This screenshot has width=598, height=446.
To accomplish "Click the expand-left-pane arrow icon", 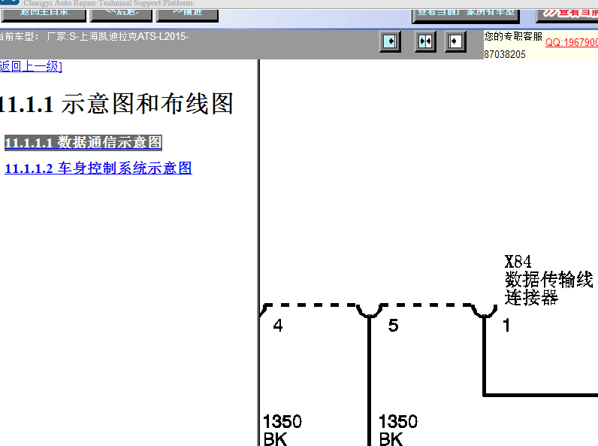I will point(390,41).
